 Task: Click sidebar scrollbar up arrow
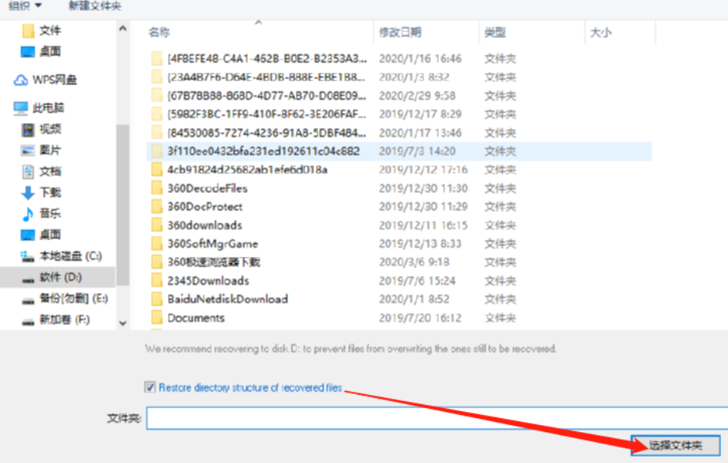(x=122, y=29)
